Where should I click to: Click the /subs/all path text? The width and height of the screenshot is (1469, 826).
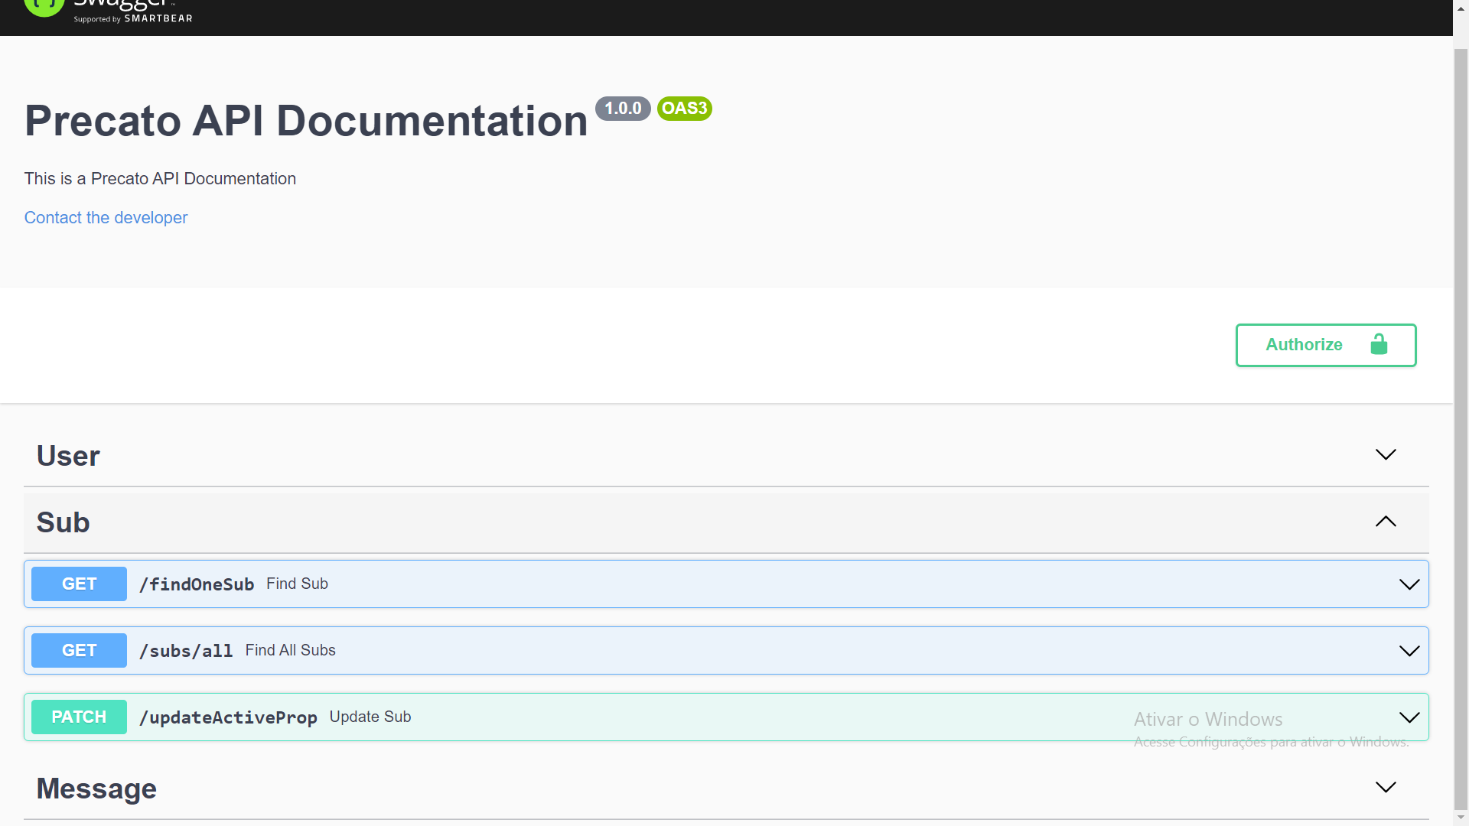(186, 651)
